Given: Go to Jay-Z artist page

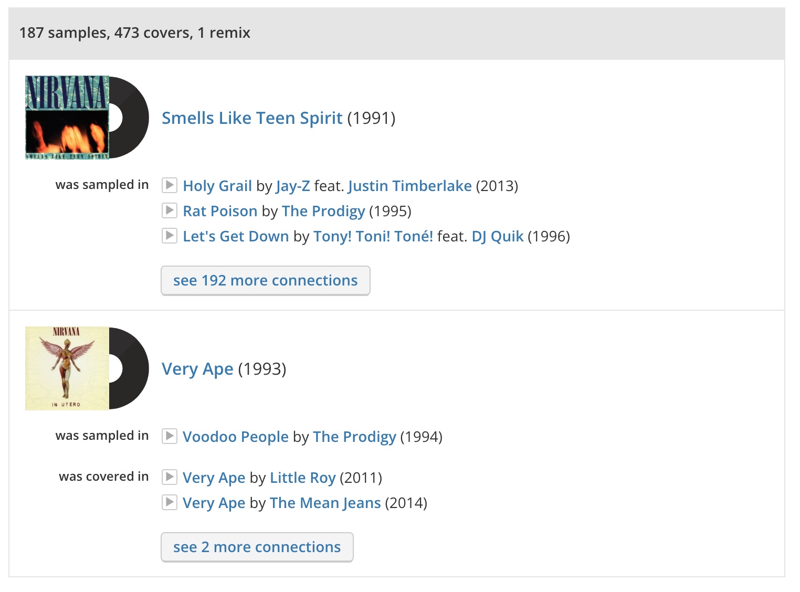Looking at the screenshot, I should click(293, 186).
